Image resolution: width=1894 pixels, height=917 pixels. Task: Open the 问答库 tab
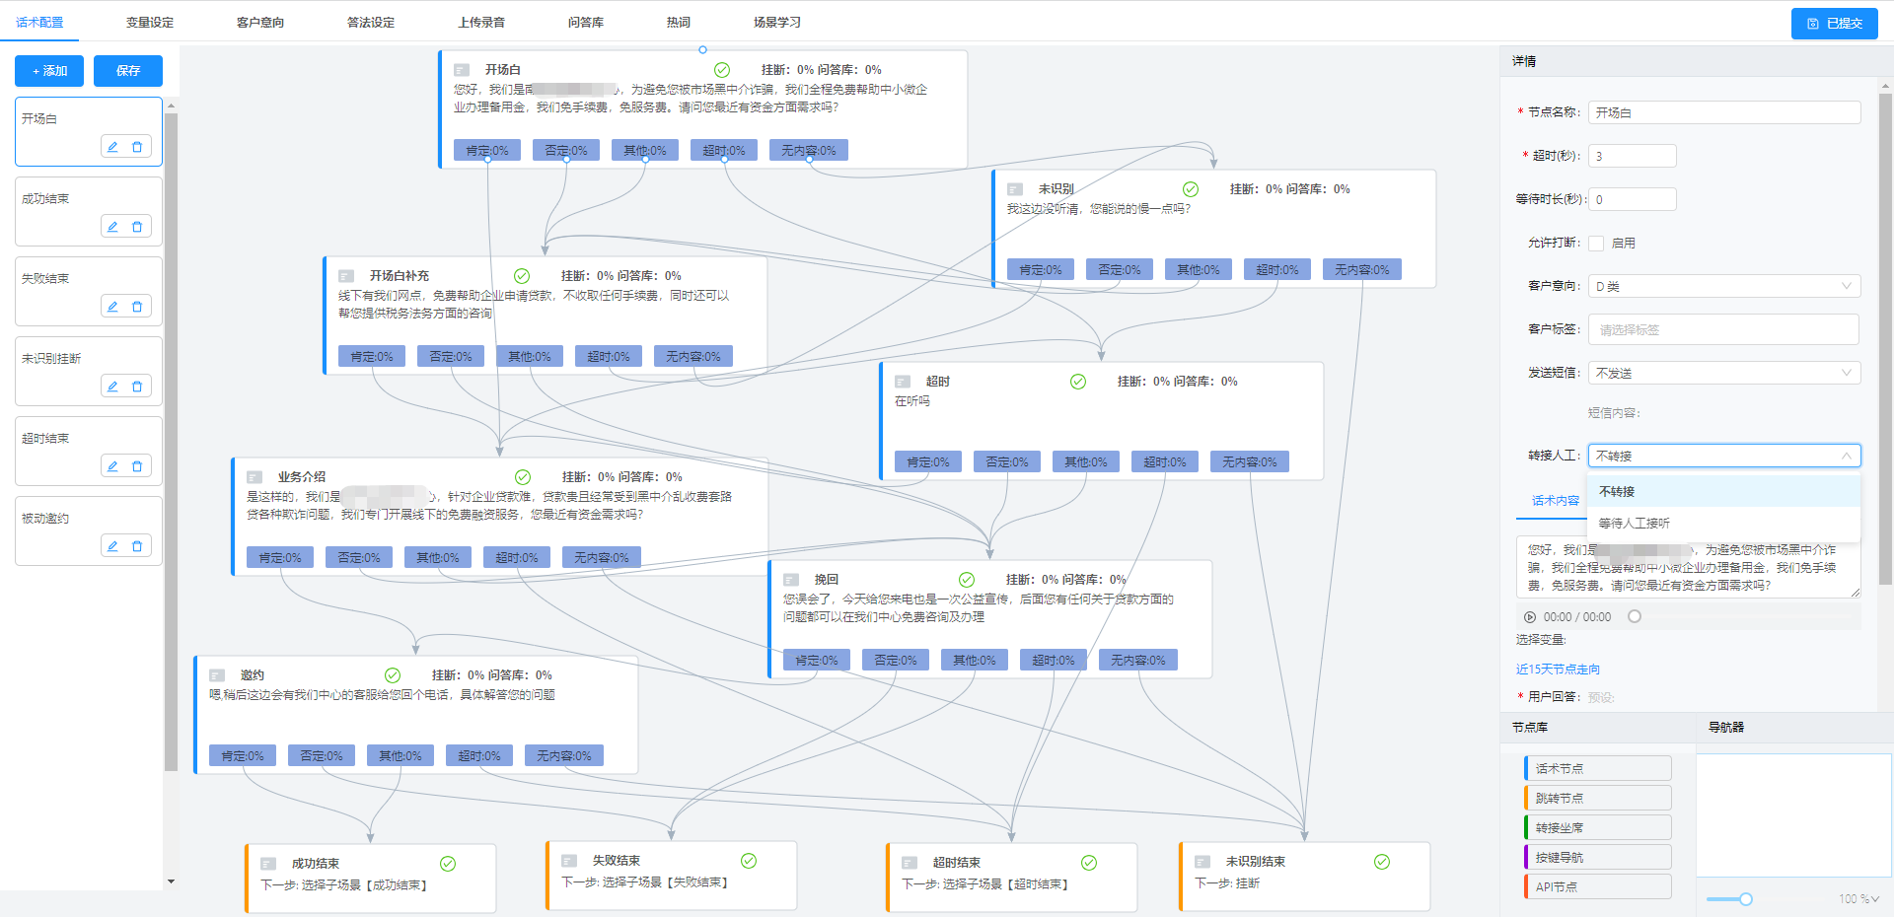click(585, 22)
